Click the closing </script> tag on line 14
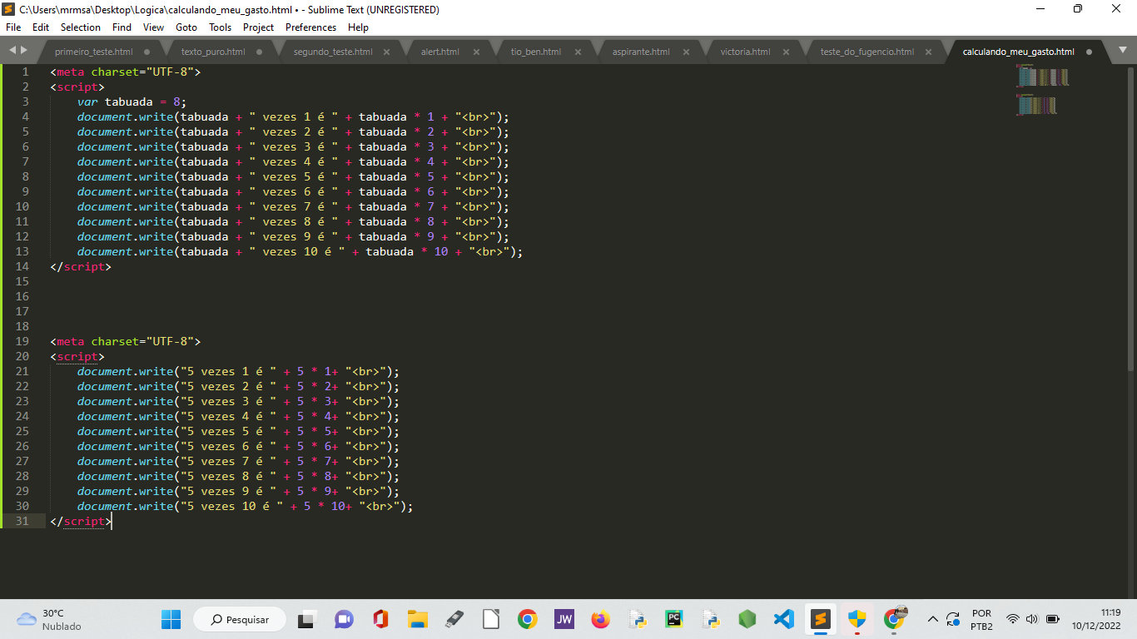Image resolution: width=1137 pixels, height=639 pixels. (x=81, y=266)
